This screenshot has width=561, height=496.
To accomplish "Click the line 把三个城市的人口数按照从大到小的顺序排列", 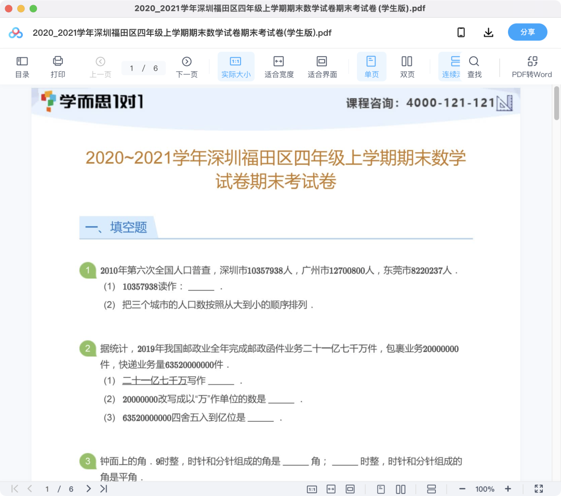I will (215, 305).
